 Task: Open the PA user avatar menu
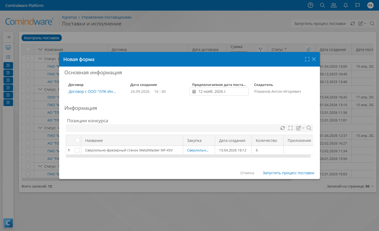(370, 5)
